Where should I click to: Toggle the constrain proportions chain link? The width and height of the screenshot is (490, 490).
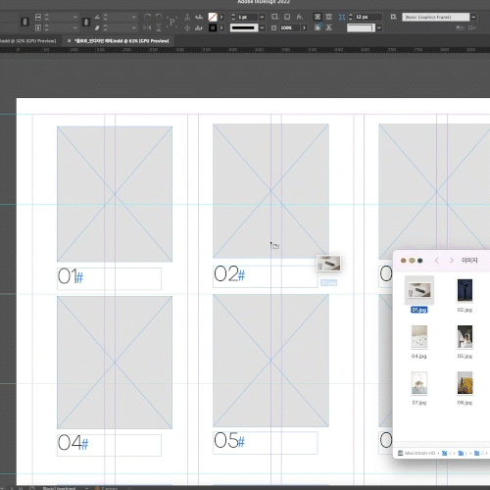24,22
